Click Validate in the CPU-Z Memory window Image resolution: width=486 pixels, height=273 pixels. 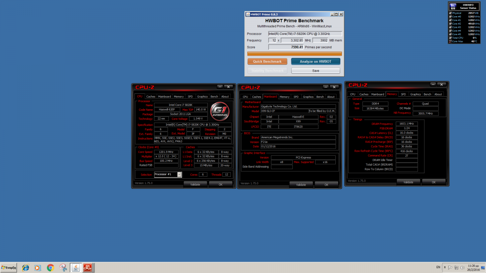[408, 182]
